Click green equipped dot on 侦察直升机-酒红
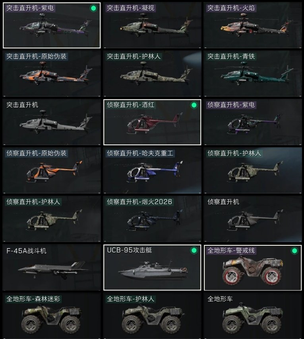 [x=194, y=105]
